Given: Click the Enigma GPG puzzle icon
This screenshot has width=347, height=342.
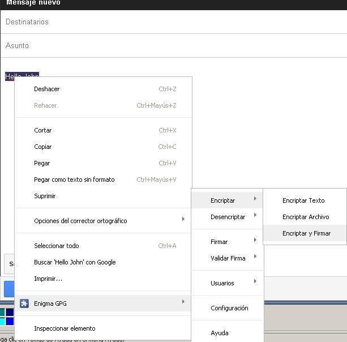Looking at the screenshot, I should pos(24,303).
